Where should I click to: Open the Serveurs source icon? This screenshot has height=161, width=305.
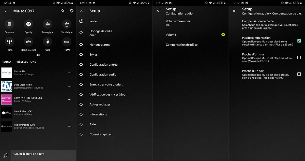[9, 24]
